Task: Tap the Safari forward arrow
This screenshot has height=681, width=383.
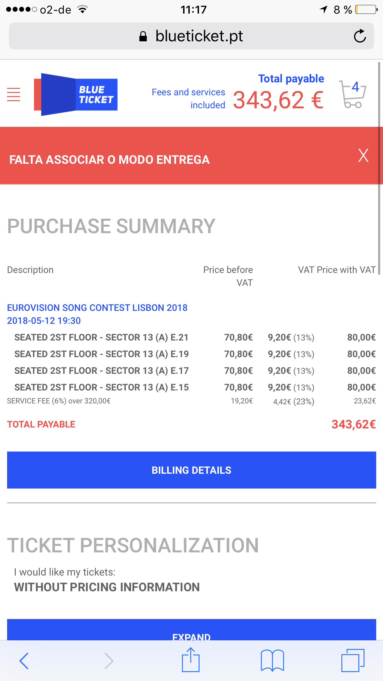Action: point(109,661)
